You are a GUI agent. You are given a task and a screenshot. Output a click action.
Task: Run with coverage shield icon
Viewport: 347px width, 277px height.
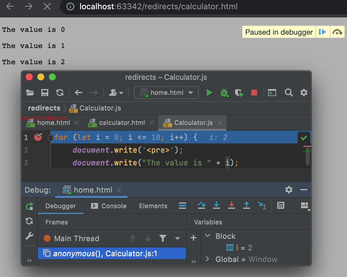coord(239,93)
